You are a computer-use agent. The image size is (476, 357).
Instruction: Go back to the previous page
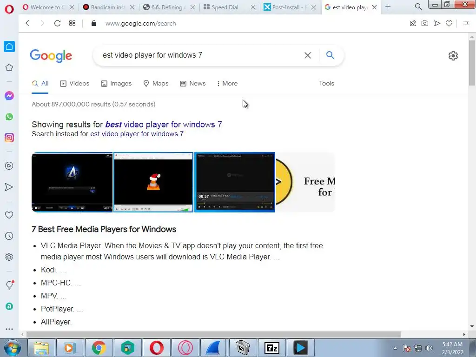click(27, 23)
